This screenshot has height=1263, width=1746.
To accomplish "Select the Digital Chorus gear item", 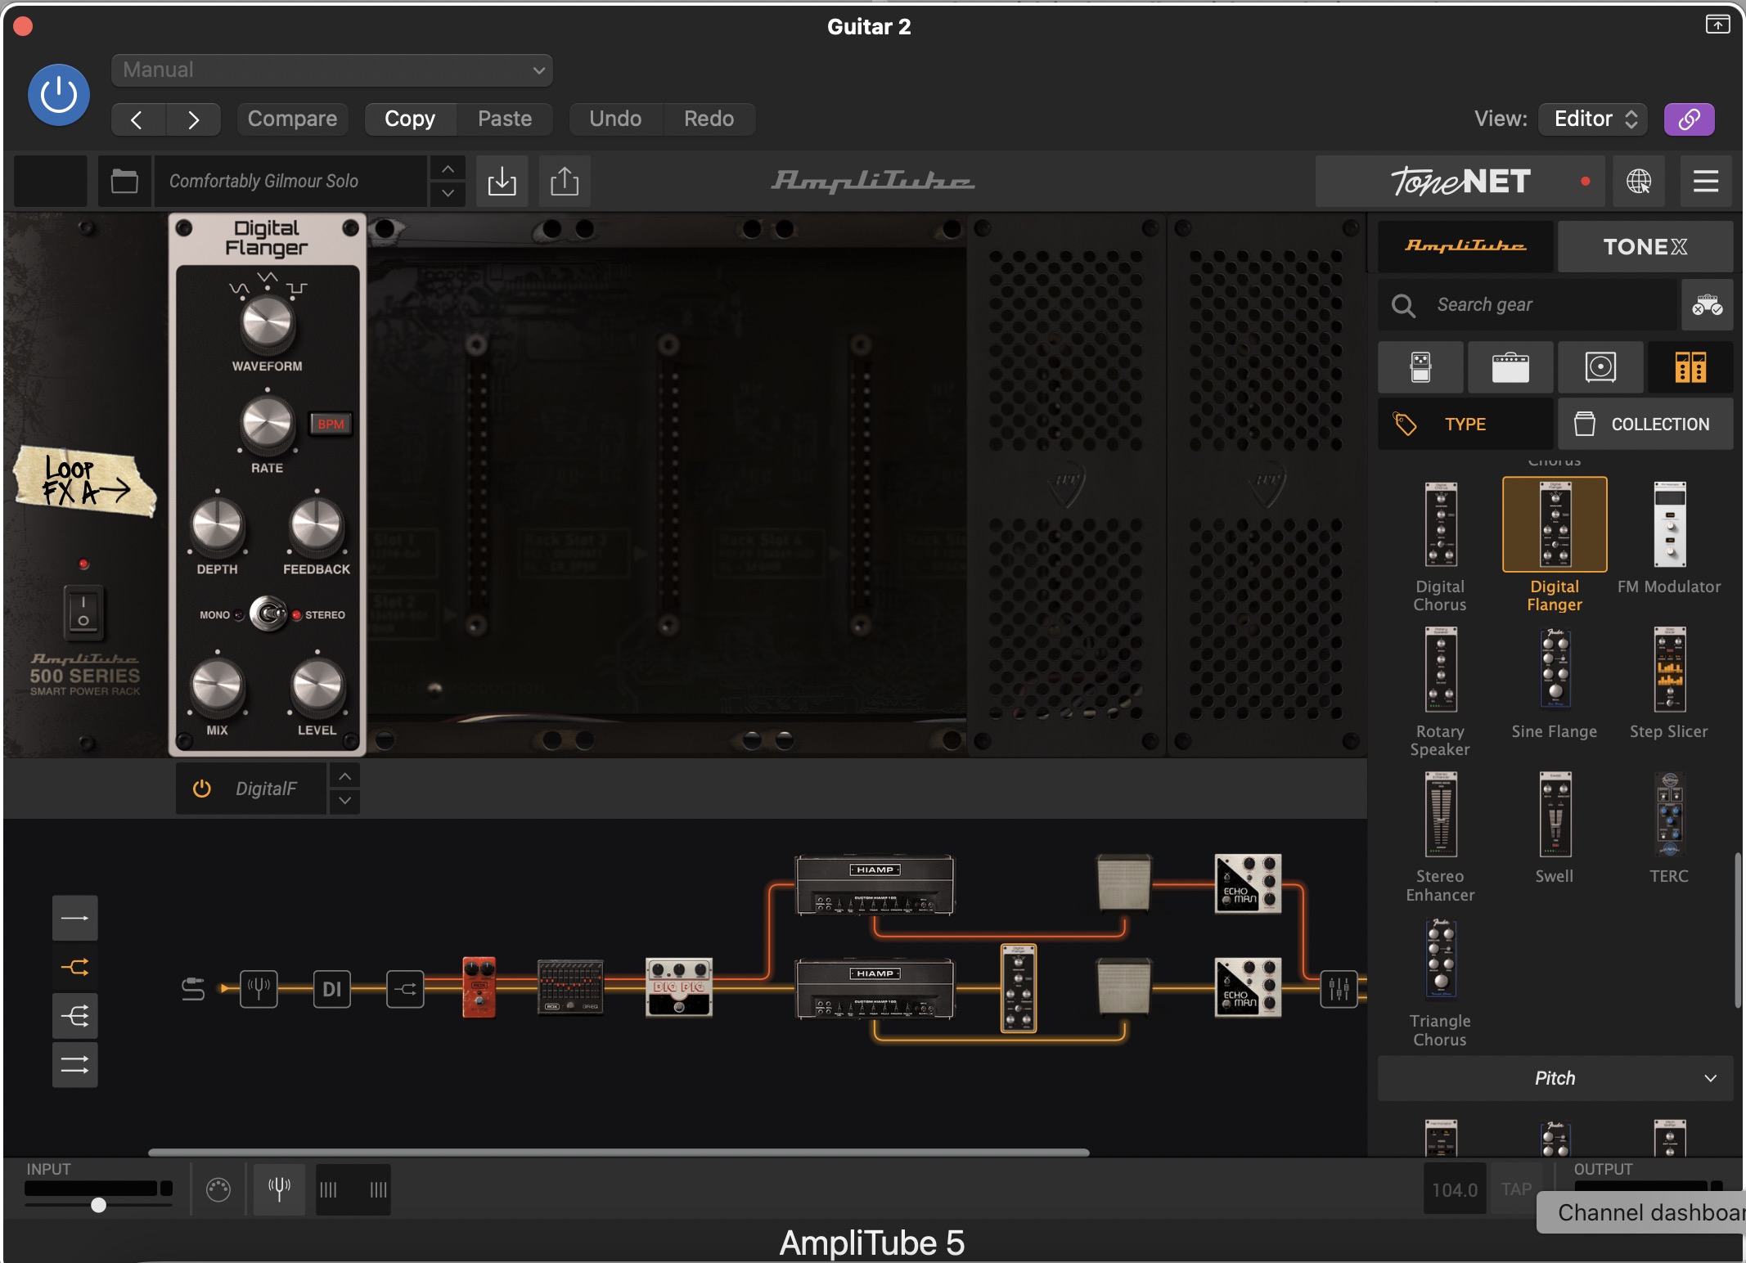I will coord(1440,546).
